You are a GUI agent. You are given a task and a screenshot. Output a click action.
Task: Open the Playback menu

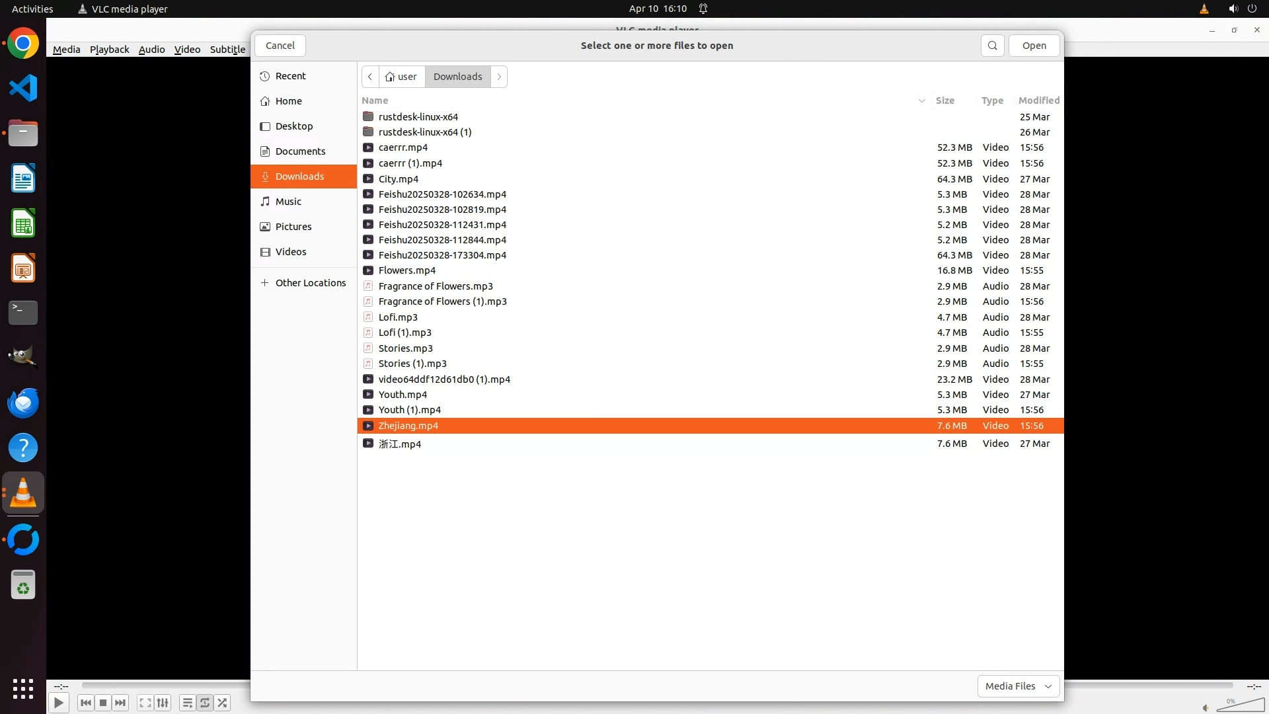point(109,50)
